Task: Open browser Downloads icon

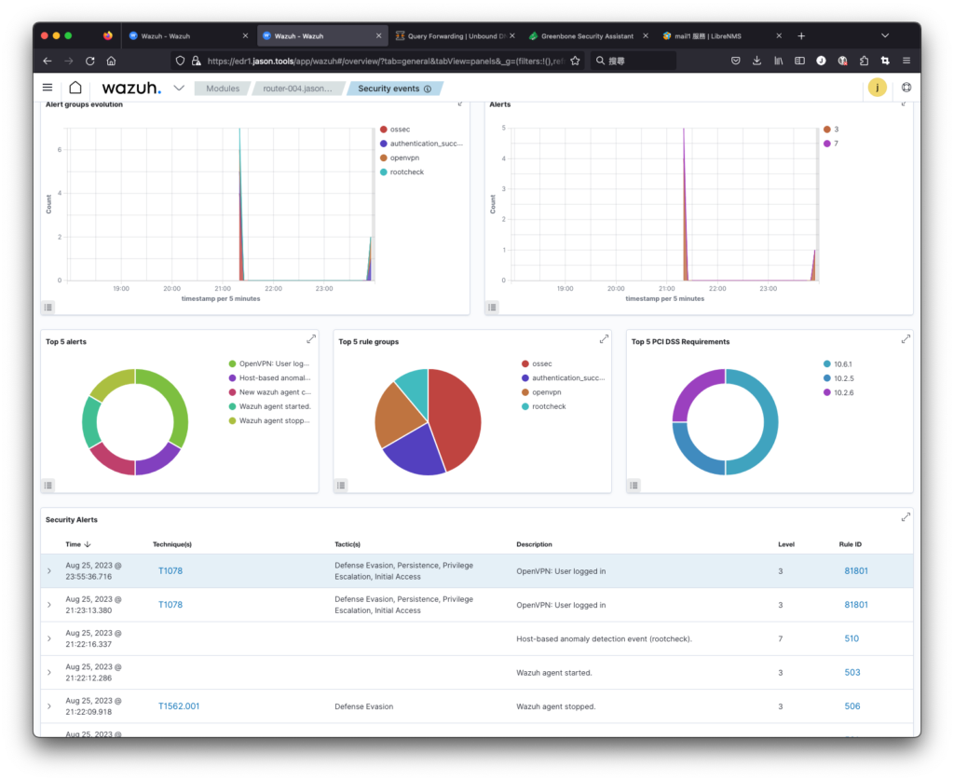Action: click(x=756, y=61)
